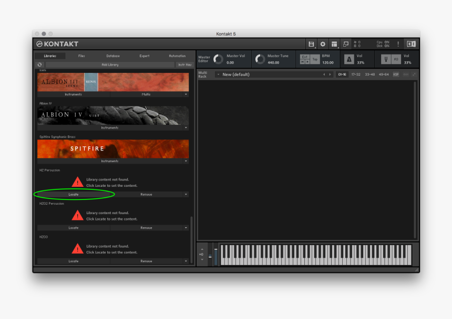
Task: Click the NI logo icon at top right
Action: point(411,44)
